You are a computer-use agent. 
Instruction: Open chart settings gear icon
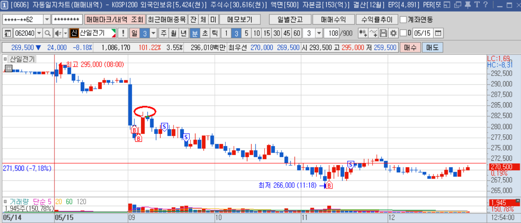[x=393, y=33]
